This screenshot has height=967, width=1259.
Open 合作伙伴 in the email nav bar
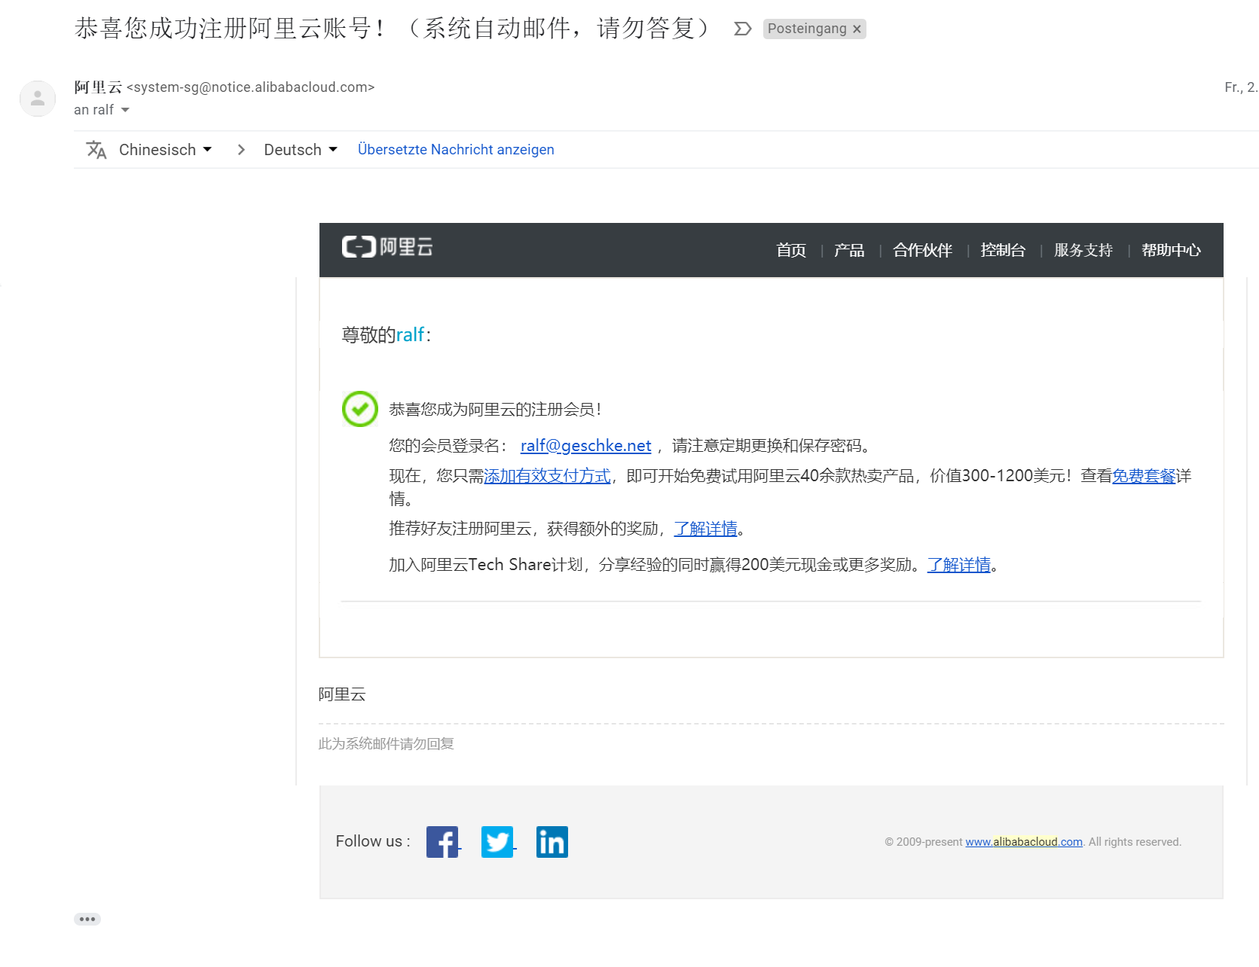click(x=923, y=250)
